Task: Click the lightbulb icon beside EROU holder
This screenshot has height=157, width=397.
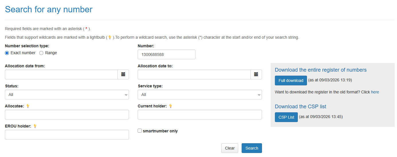Action: (35, 126)
